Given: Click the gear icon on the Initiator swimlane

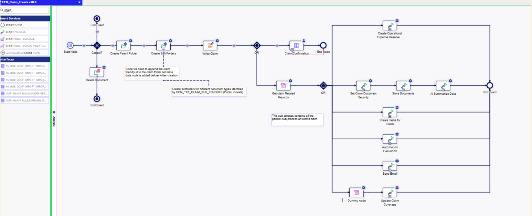Looking at the screenshot, I should (54, 112).
